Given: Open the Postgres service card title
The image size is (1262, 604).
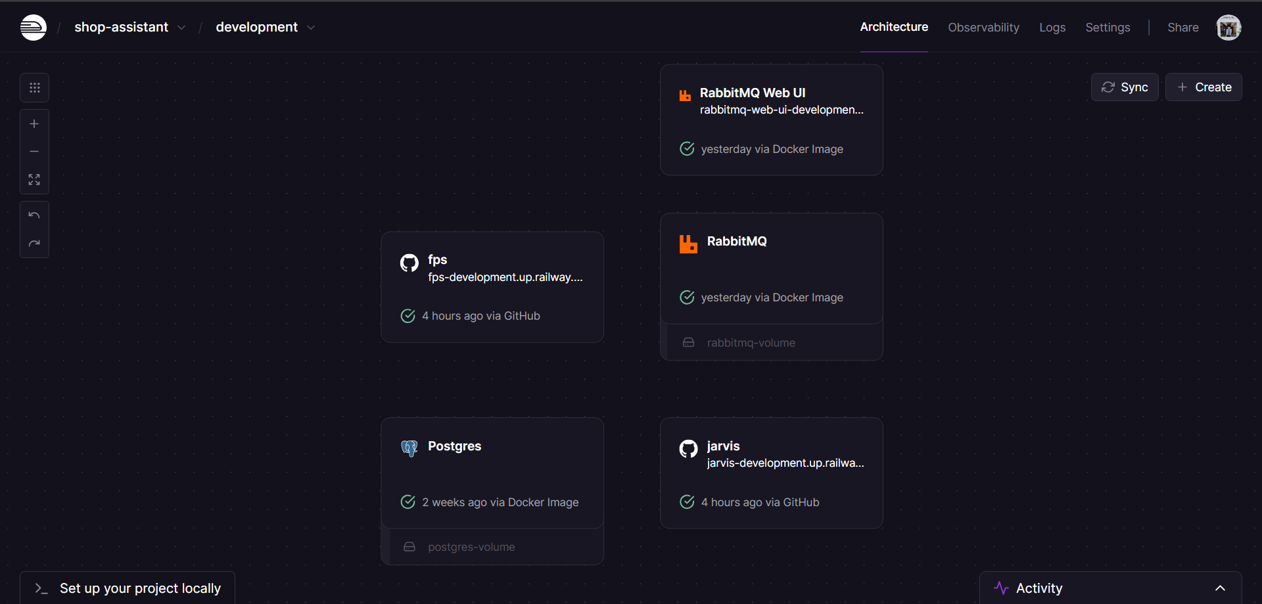Looking at the screenshot, I should point(455,446).
